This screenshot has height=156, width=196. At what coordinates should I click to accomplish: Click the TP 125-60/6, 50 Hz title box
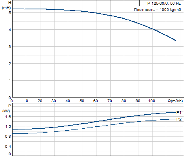pos(162,3)
